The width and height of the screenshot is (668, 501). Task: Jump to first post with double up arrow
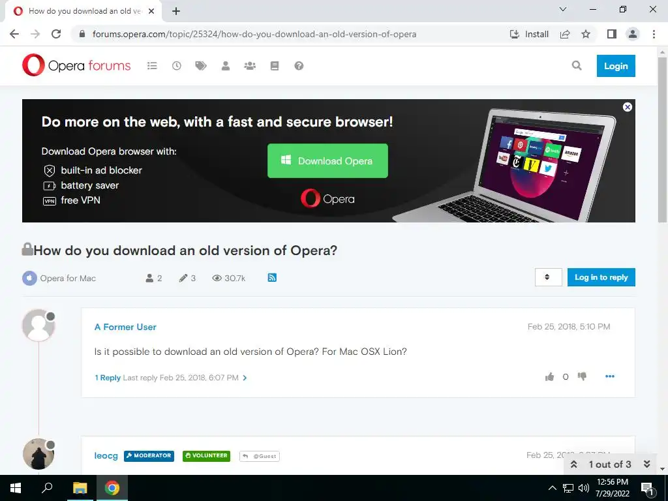(x=574, y=464)
